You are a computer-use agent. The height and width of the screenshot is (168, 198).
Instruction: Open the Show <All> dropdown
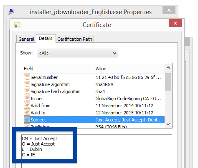[x=77, y=53]
